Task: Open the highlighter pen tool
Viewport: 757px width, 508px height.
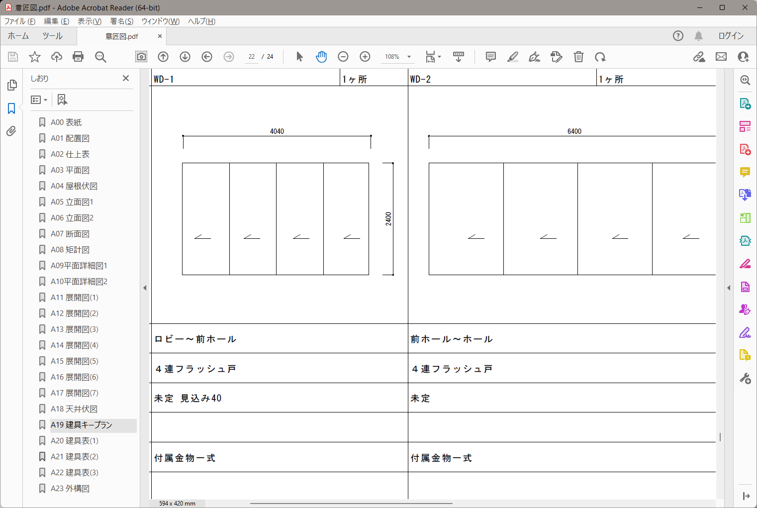Action: point(513,57)
